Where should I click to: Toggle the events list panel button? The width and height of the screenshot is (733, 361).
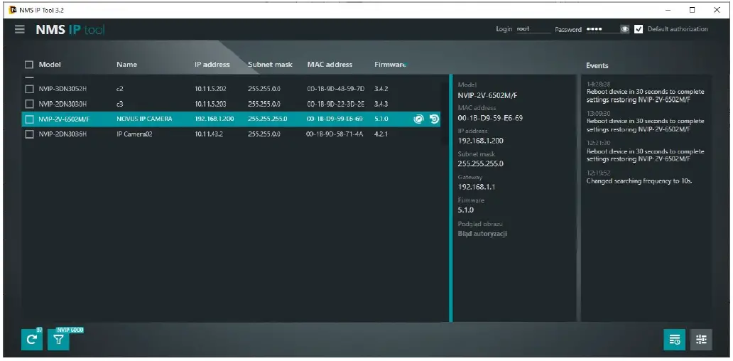tap(675, 340)
